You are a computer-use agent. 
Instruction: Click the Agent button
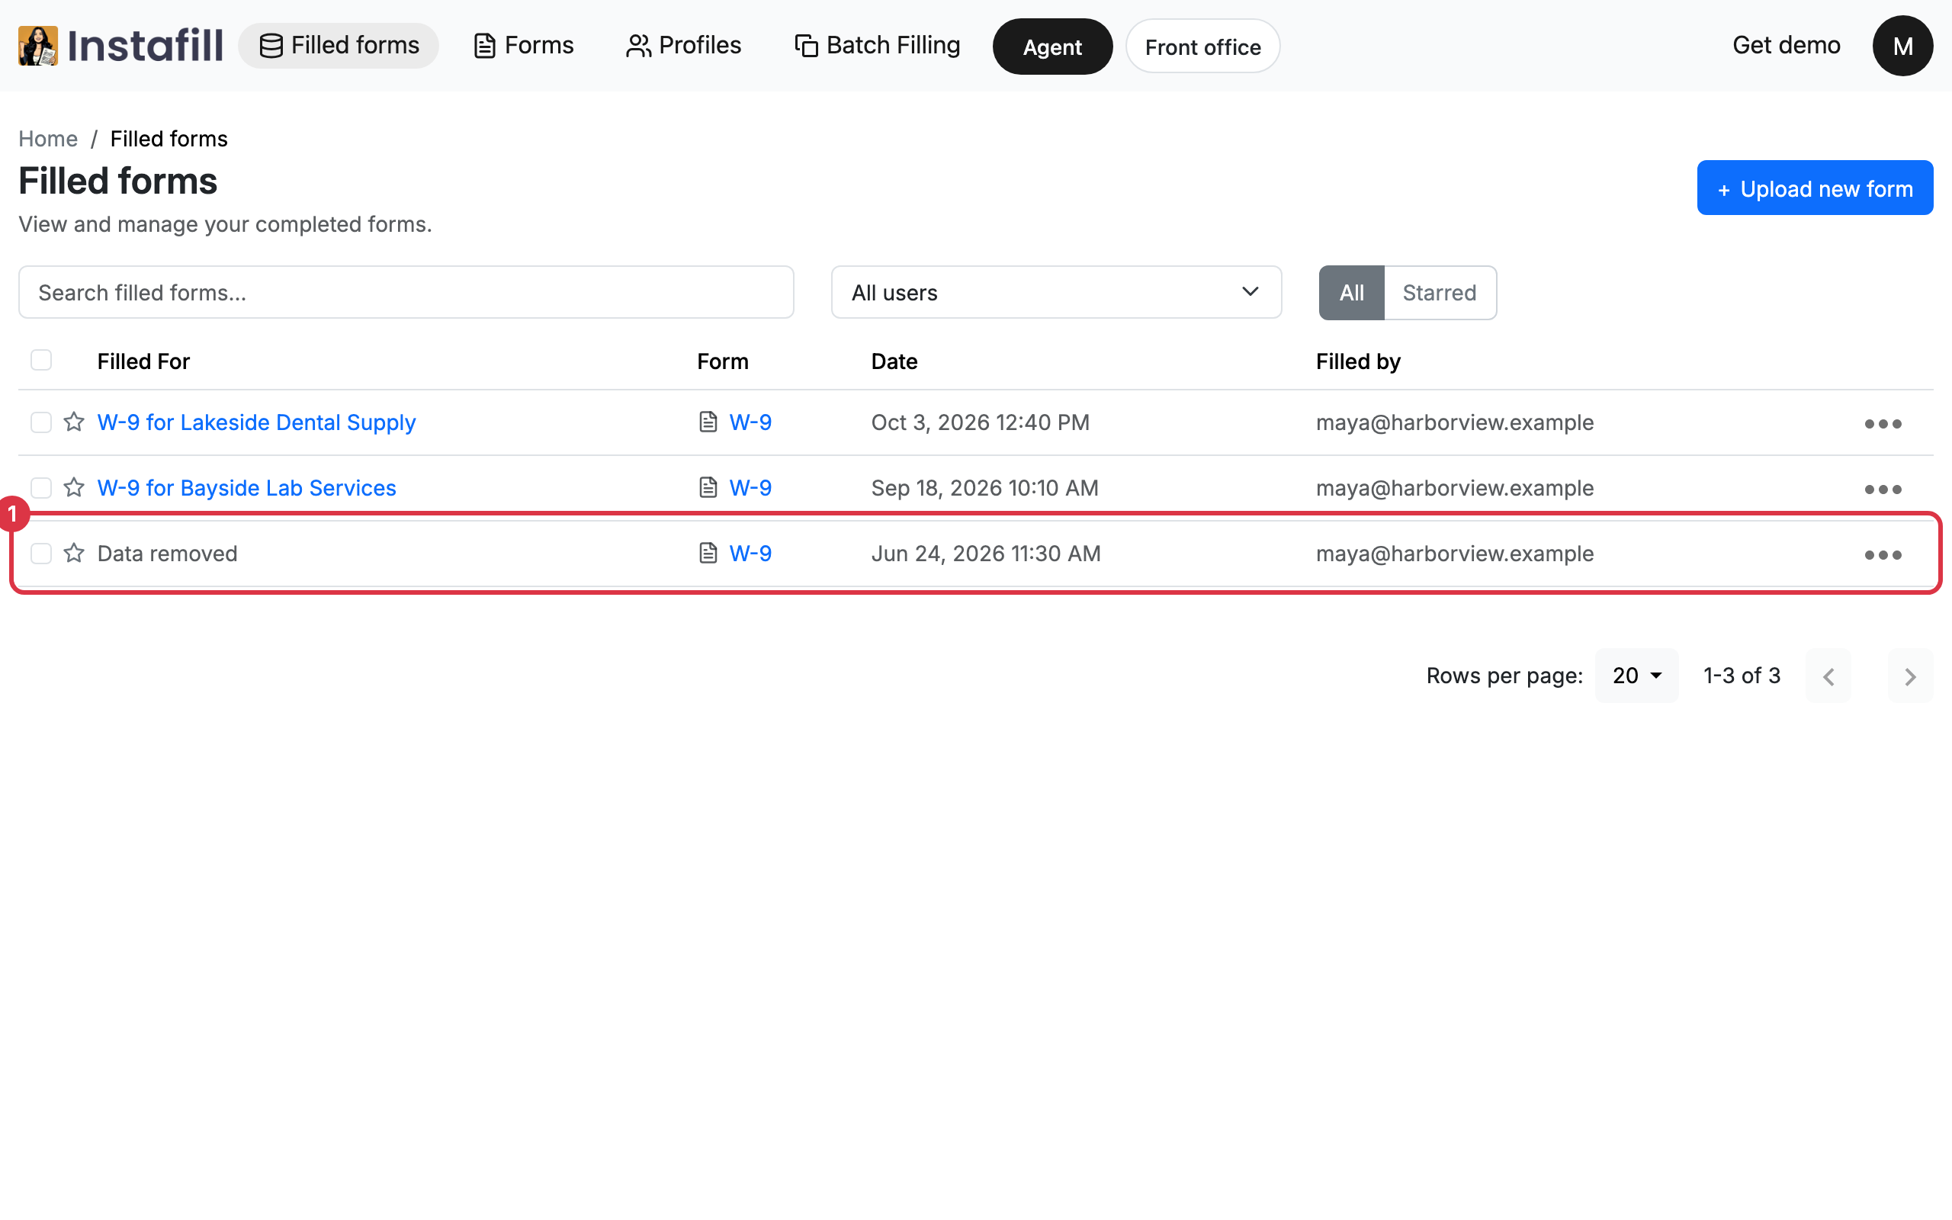pos(1052,47)
